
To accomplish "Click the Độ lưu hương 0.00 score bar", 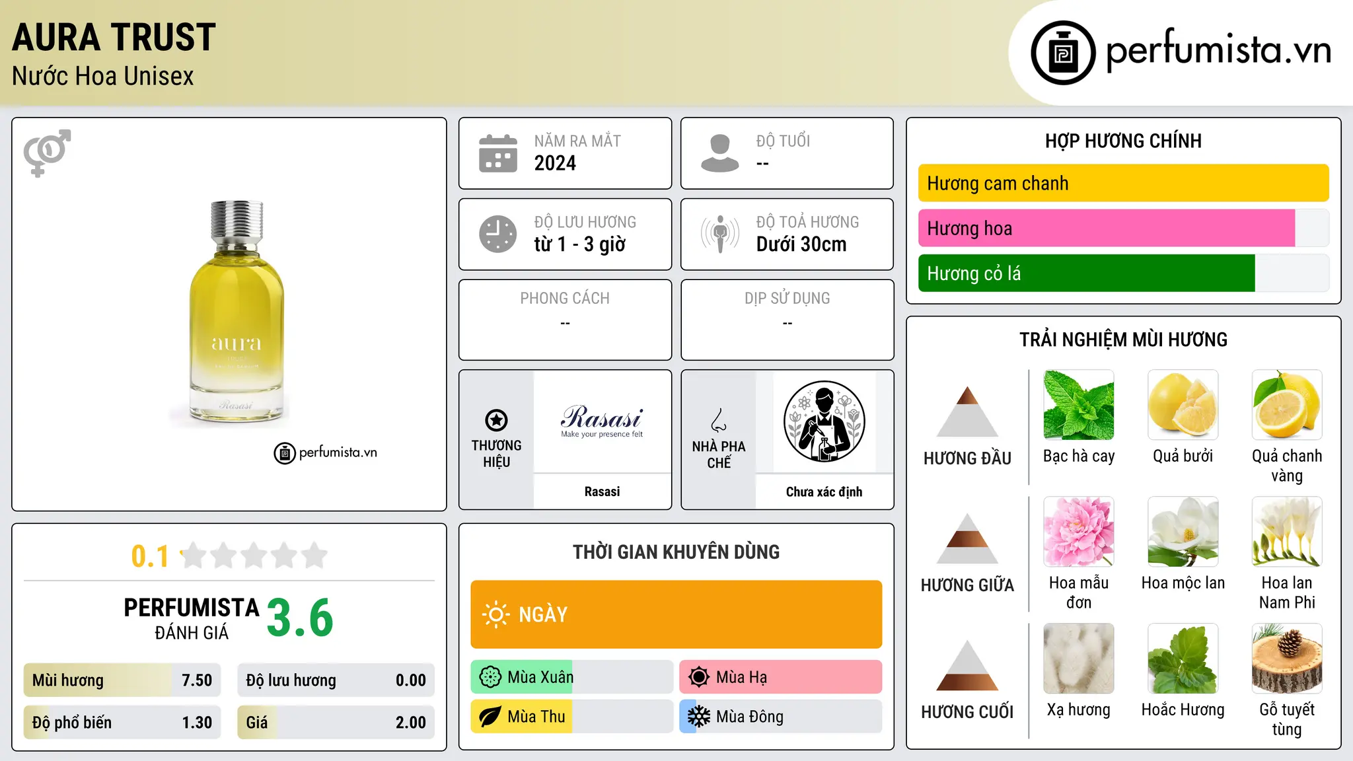I will click(336, 680).
